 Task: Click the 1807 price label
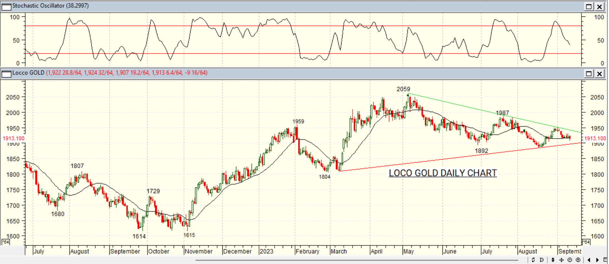point(77,166)
